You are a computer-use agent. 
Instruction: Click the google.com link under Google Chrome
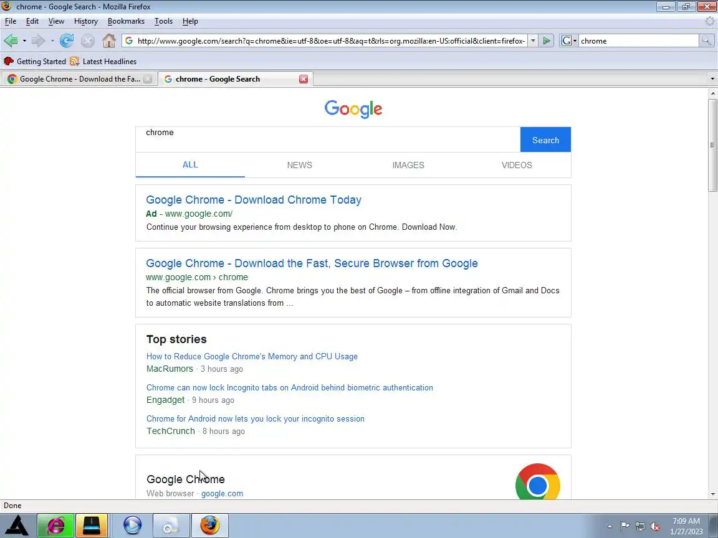(x=222, y=494)
